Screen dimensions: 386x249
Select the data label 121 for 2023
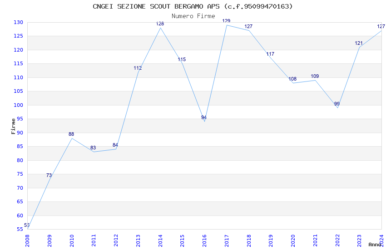[359, 43]
